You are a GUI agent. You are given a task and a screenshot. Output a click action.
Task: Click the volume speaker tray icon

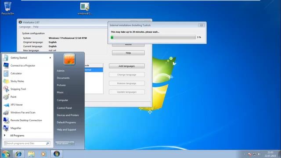pyautogui.click(x=259, y=154)
